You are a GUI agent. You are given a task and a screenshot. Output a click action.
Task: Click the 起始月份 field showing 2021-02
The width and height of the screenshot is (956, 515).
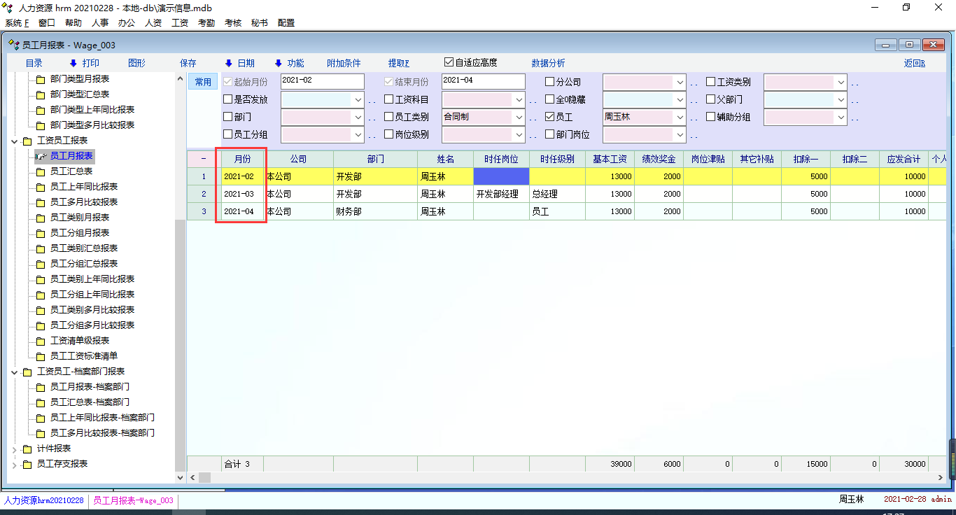click(322, 81)
